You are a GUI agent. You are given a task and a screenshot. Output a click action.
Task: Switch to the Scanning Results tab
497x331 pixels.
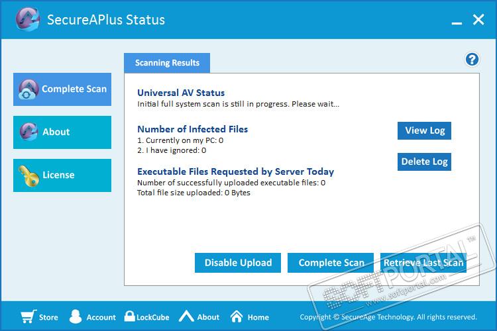click(167, 63)
